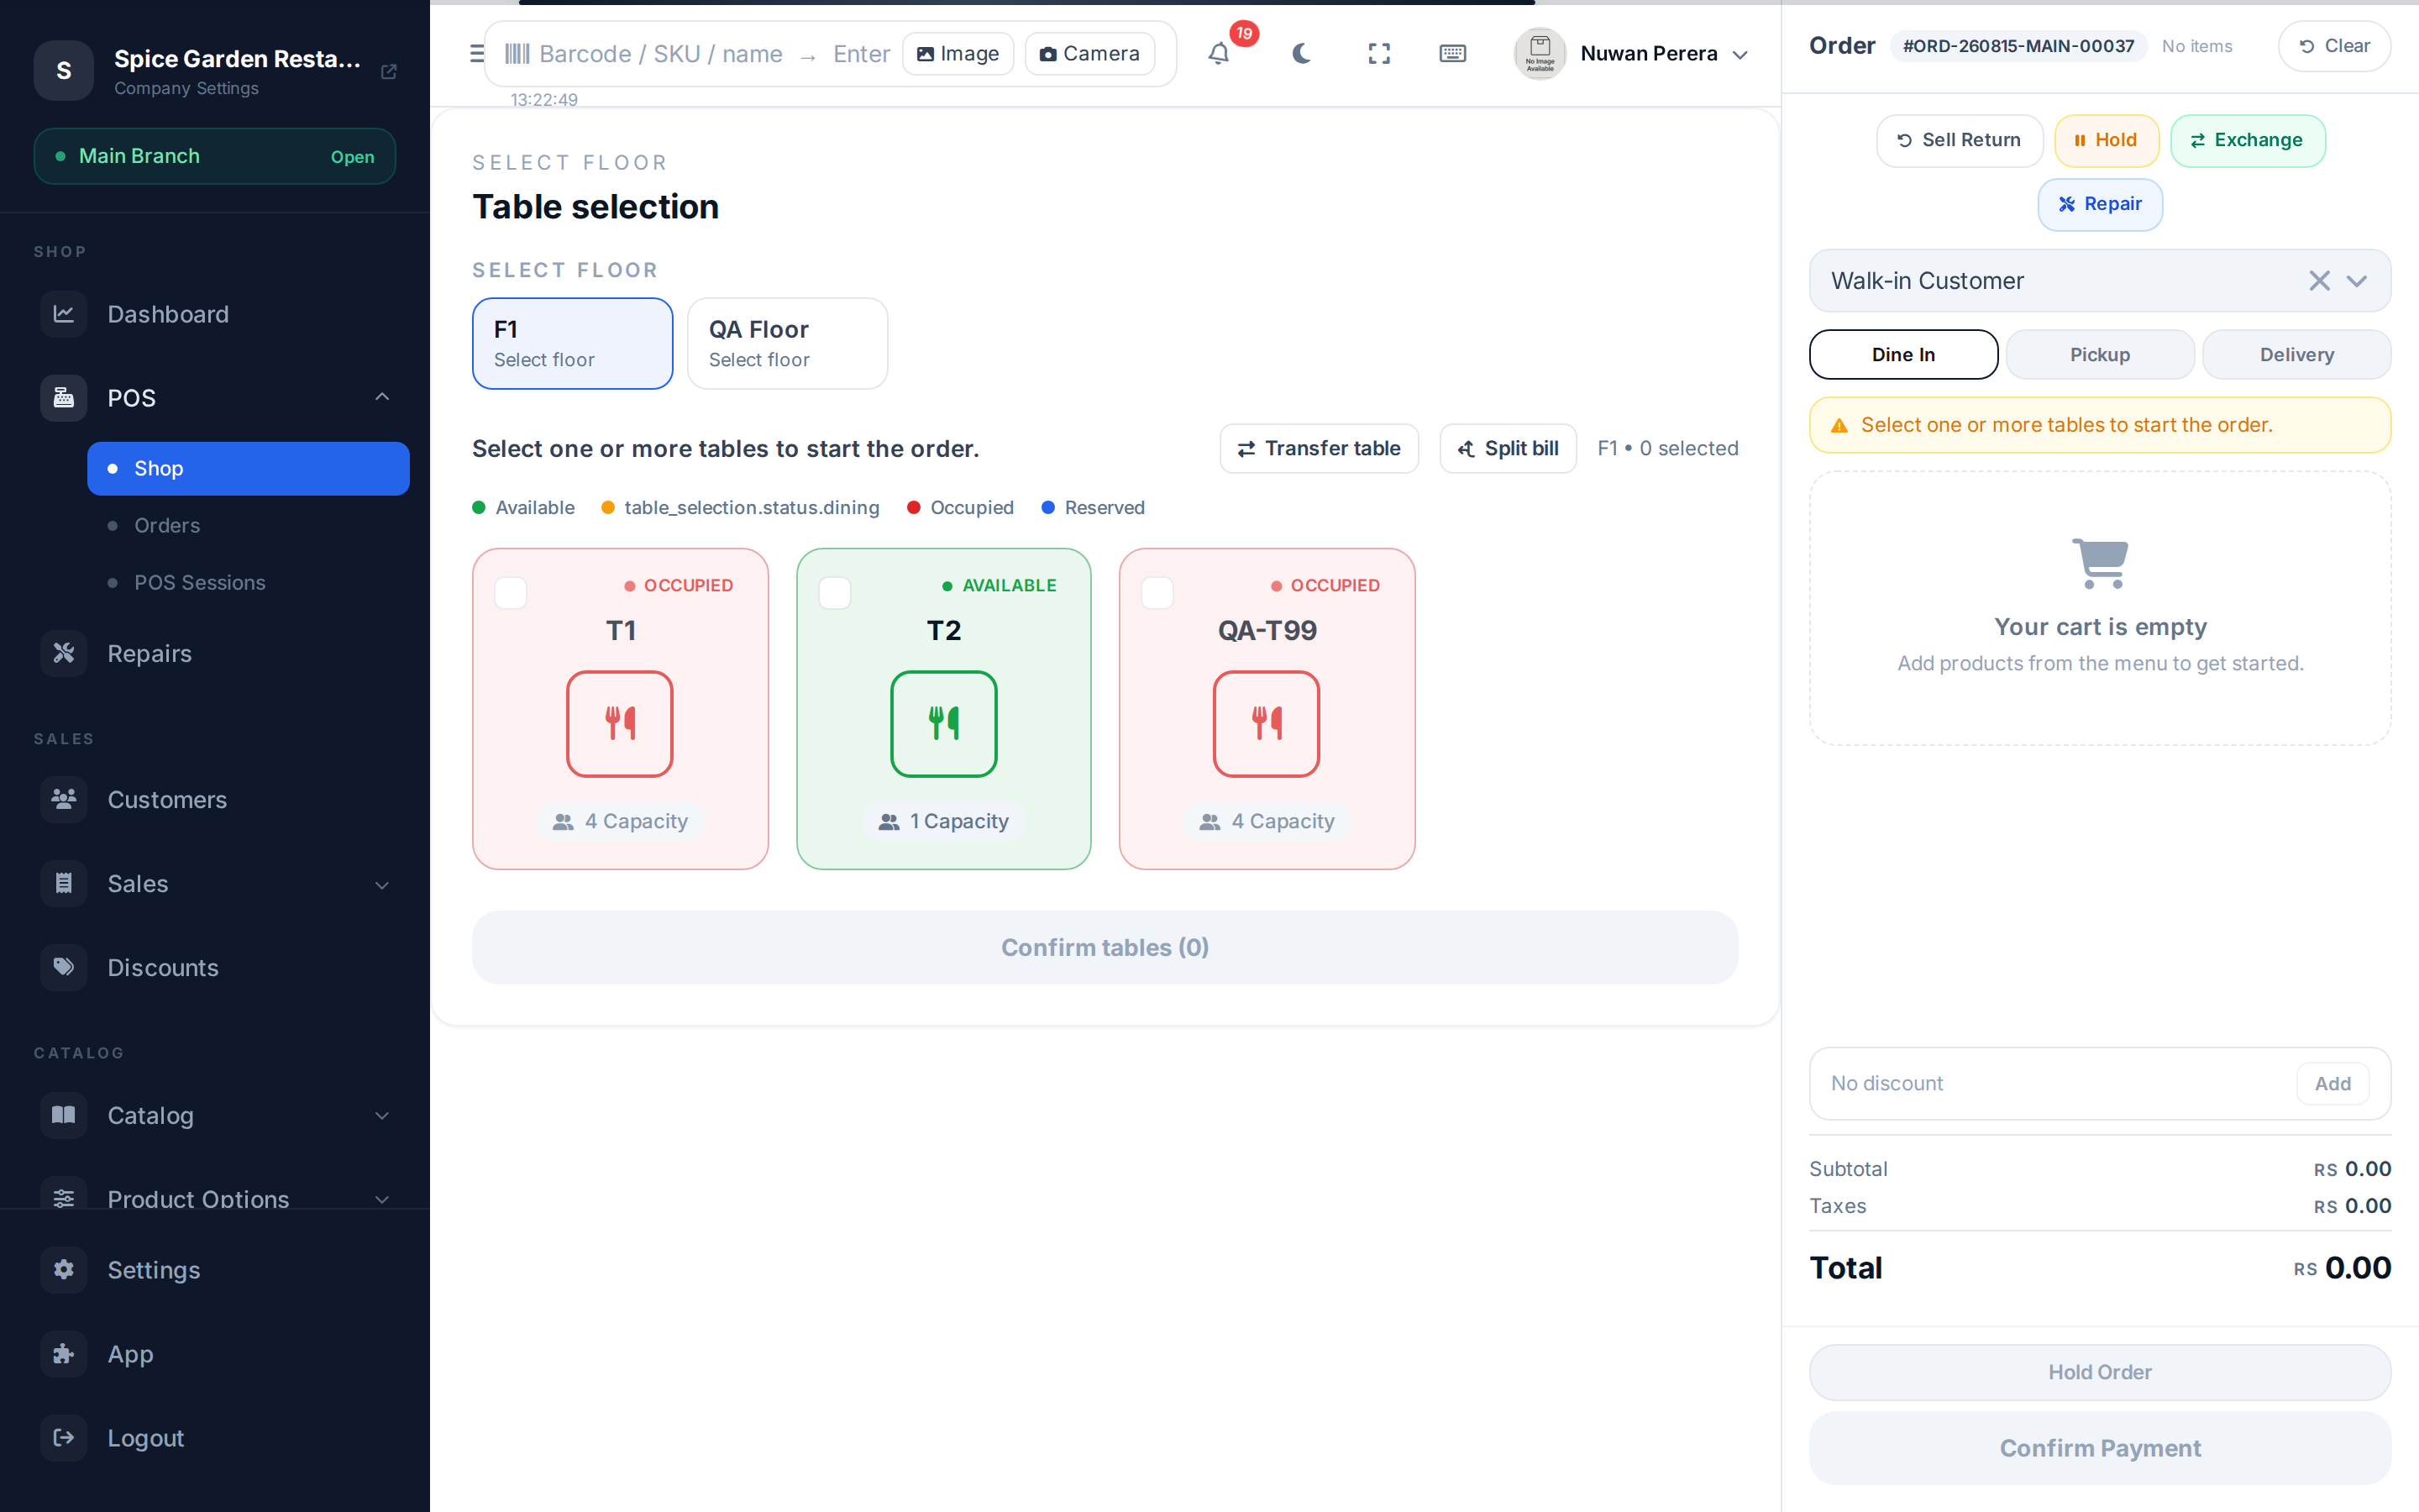Click the App puzzle icon
The height and width of the screenshot is (1512, 2419).
click(x=64, y=1353)
